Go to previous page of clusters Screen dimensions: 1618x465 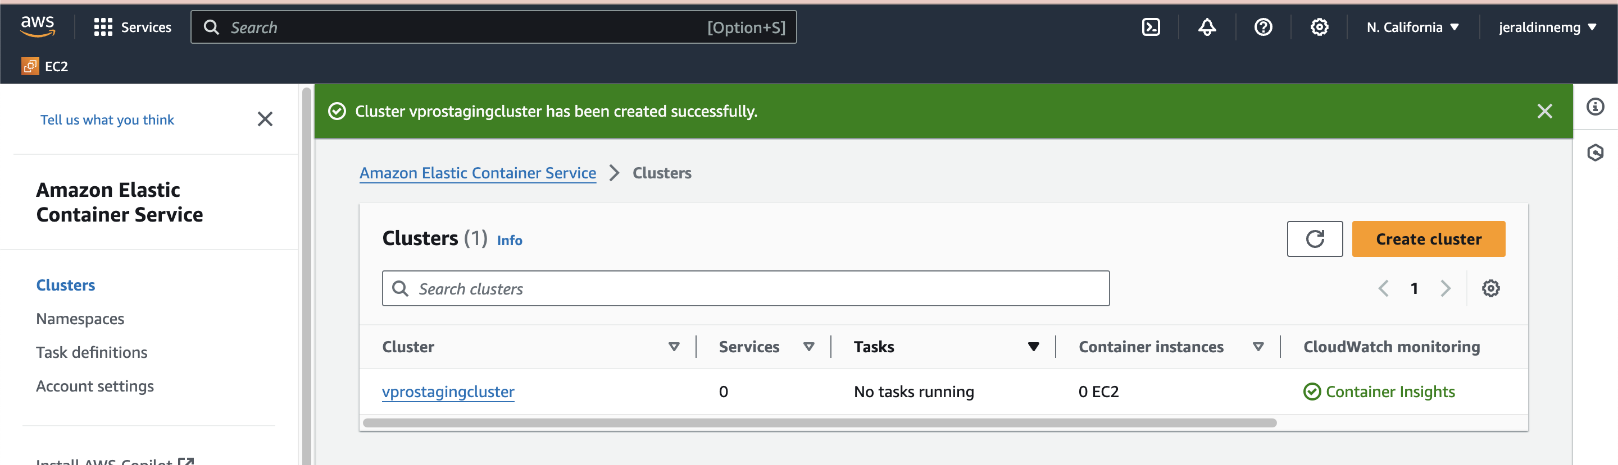tap(1383, 289)
